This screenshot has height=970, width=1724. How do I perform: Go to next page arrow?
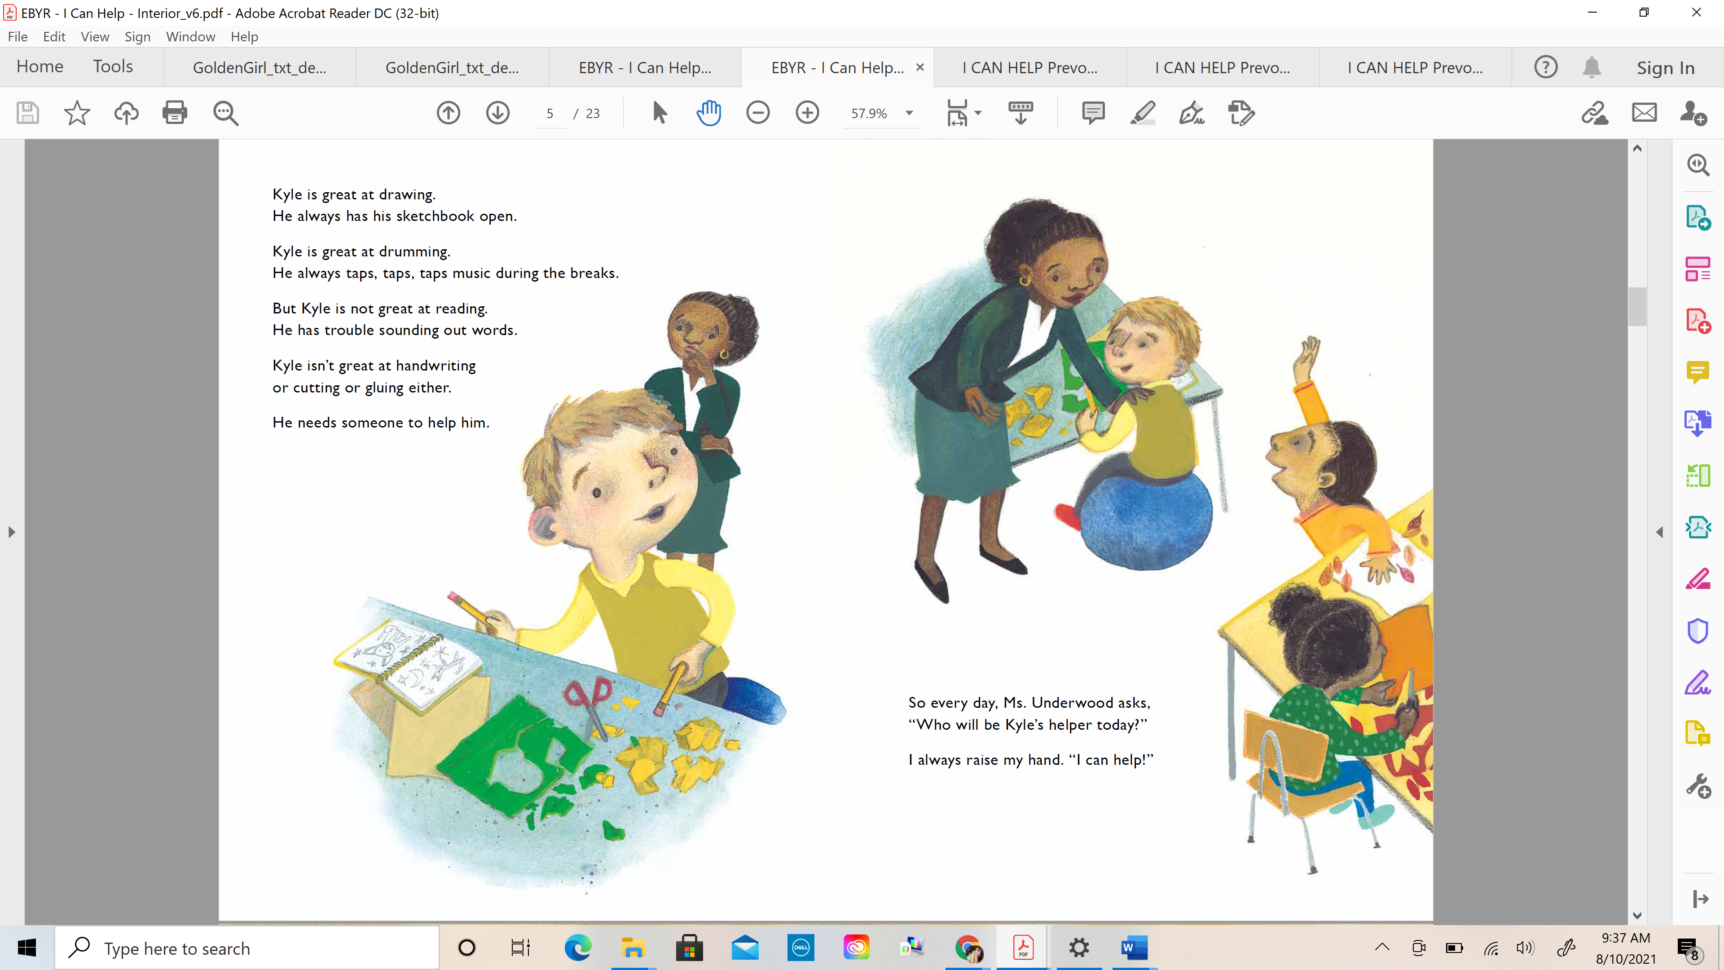tap(497, 112)
